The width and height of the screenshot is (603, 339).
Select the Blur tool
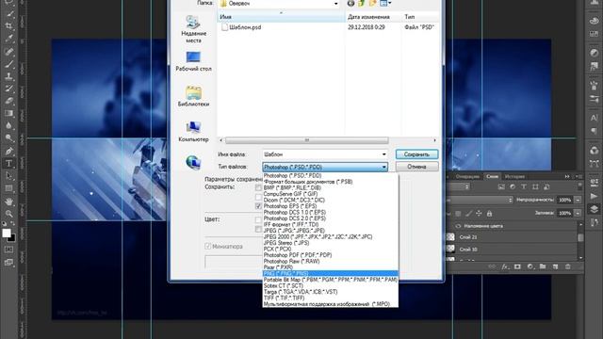pyautogui.click(x=8, y=125)
